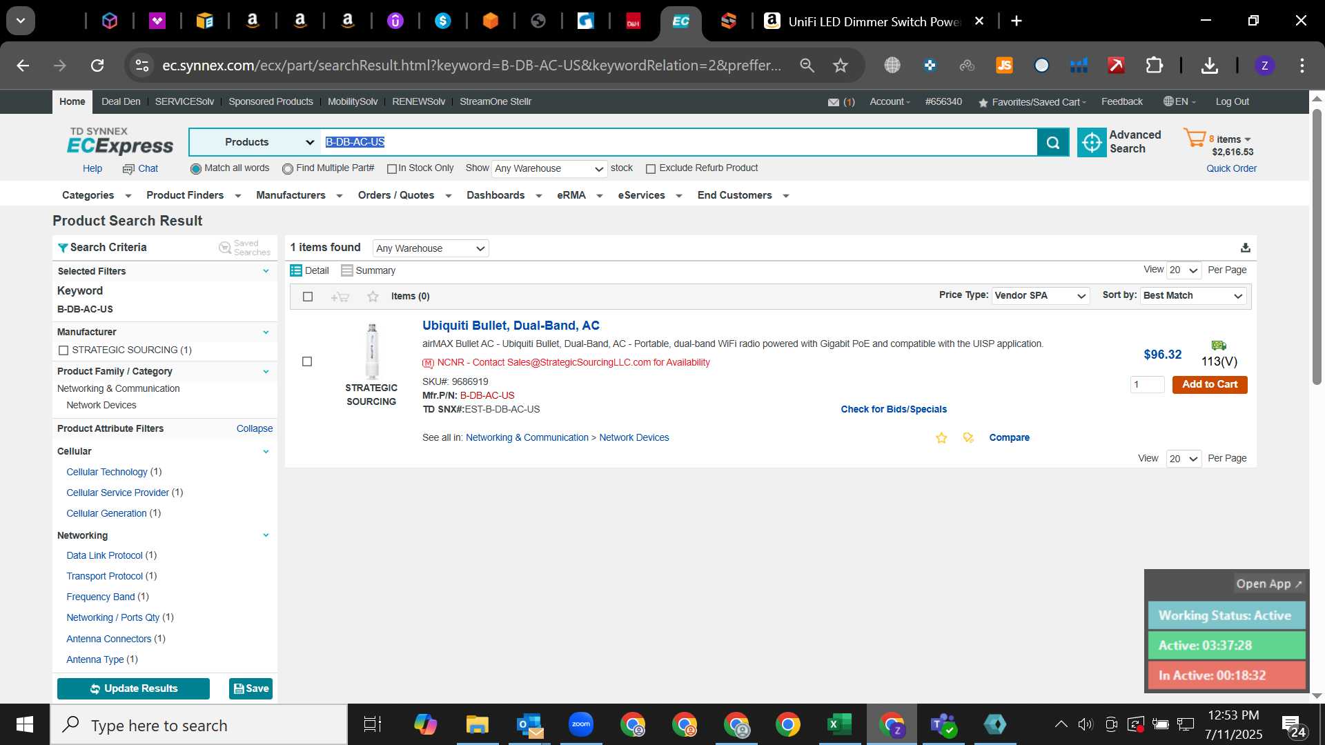Click the site info icon in the address bar
The image size is (1325, 745).
tap(142, 66)
